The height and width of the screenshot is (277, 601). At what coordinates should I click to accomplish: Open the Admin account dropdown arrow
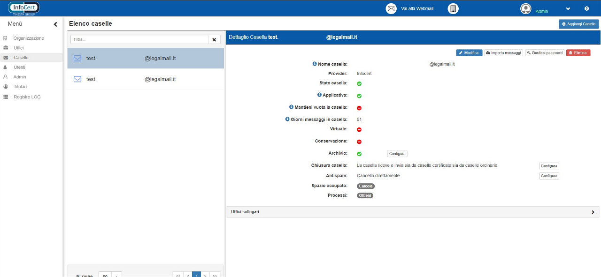click(x=568, y=9)
